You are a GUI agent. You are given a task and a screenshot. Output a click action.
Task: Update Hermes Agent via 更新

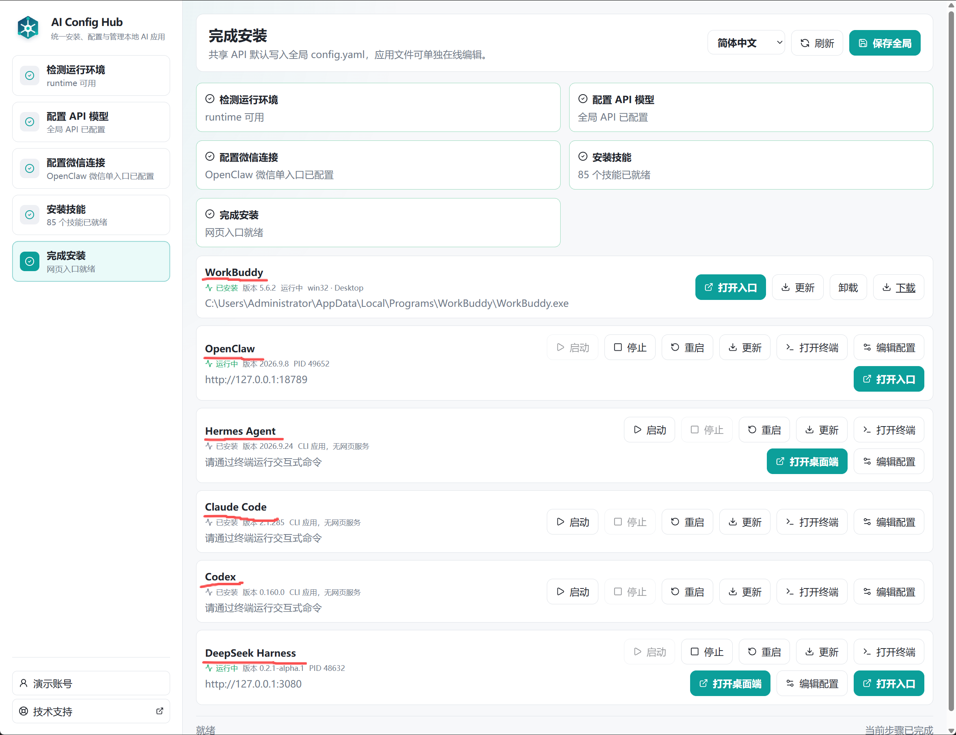821,430
